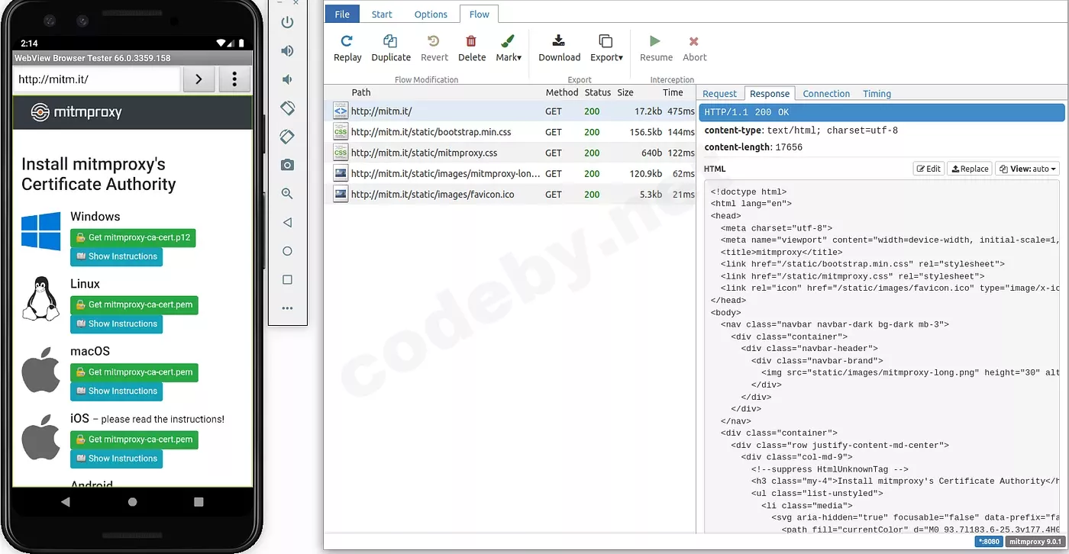Sort flows by Size column

(x=625, y=92)
